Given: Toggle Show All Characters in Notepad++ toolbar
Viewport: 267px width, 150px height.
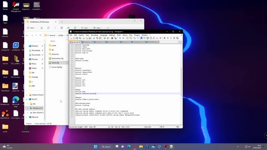Looking at the screenshot, I should click(x=138, y=38).
